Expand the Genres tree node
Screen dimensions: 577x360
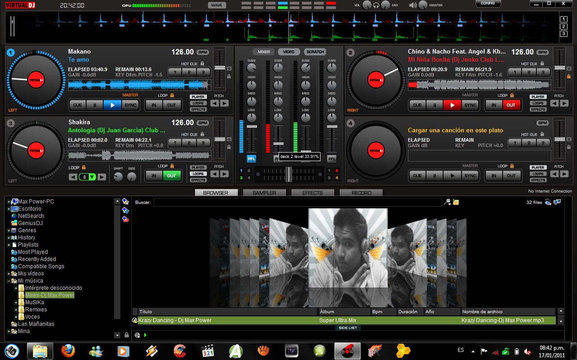[x=9, y=230]
